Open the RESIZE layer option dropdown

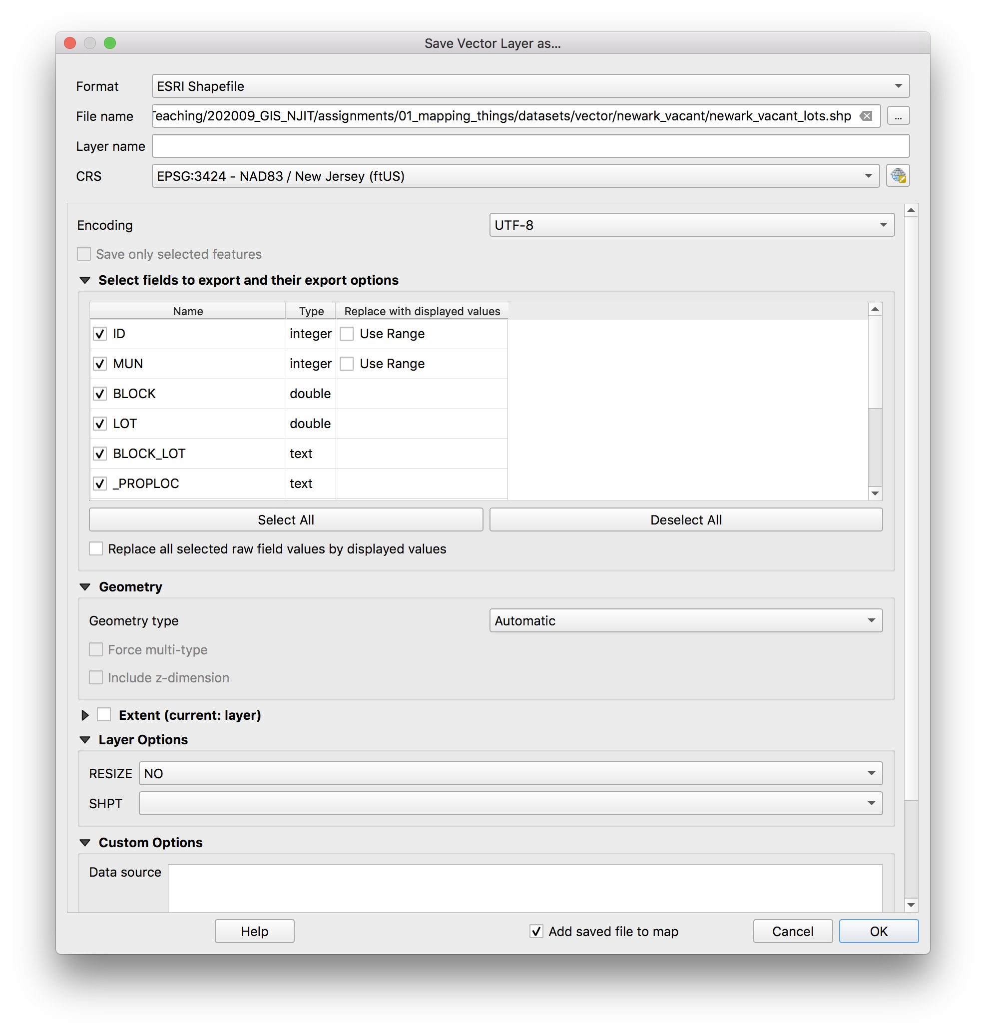(872, 773)
